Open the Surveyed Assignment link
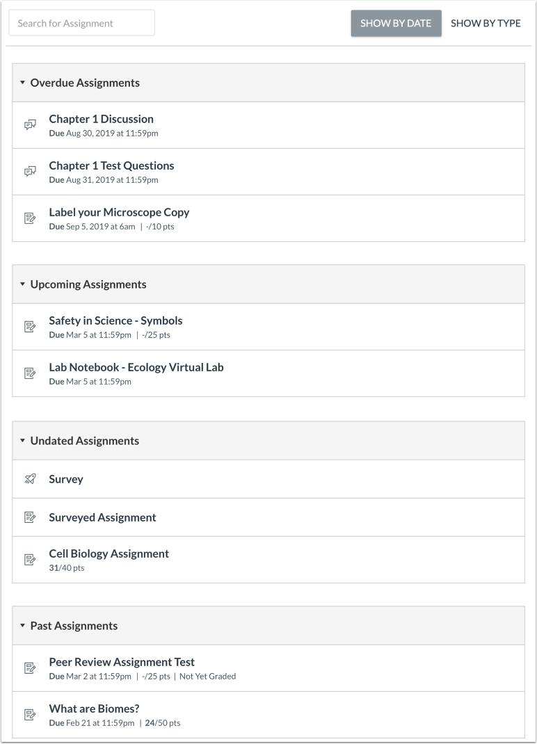The width and height of the screenshot is (537, 744). pyautogui.click(x=102, y=517)
